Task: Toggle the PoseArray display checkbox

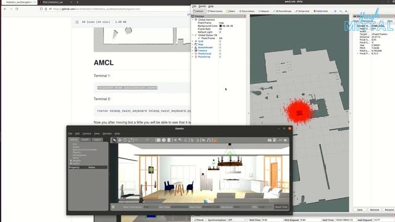Action: pos(220,57)
